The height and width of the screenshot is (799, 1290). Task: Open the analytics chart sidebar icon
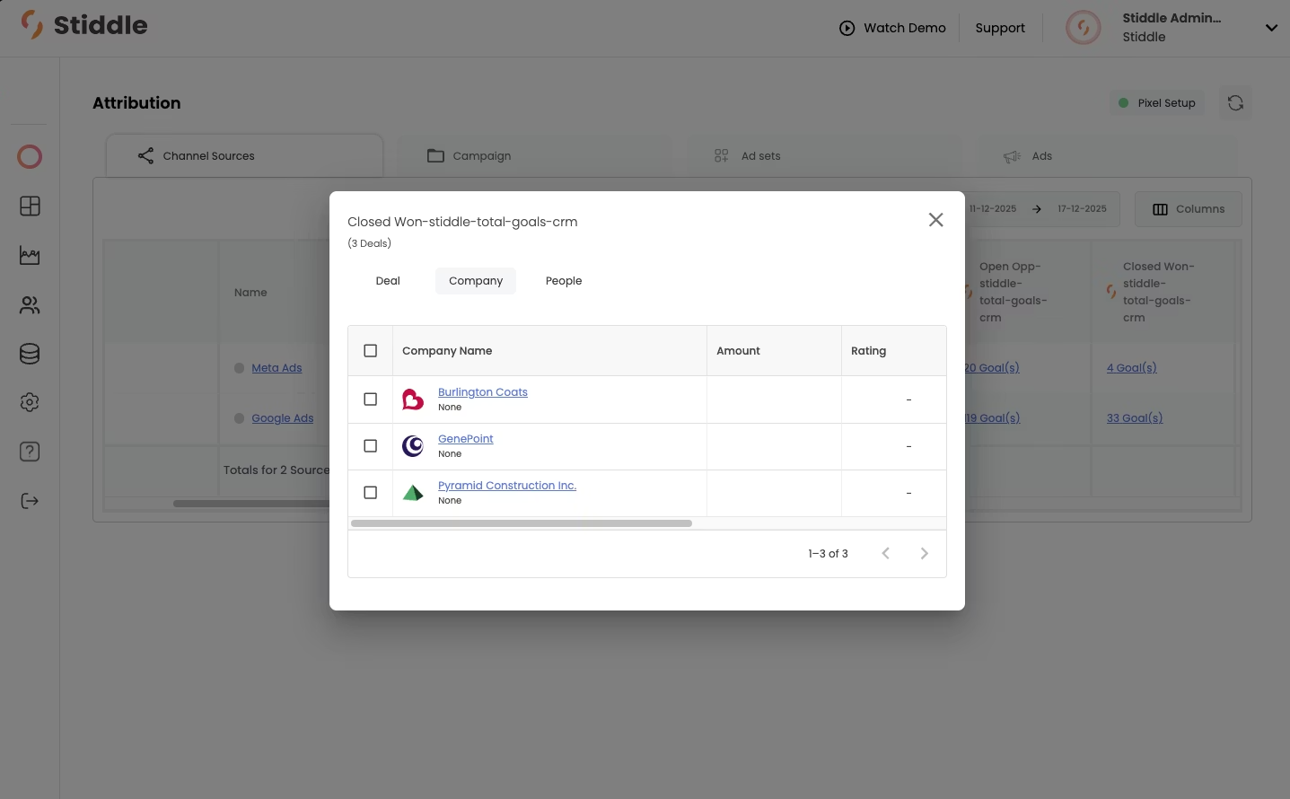(30, 256)
